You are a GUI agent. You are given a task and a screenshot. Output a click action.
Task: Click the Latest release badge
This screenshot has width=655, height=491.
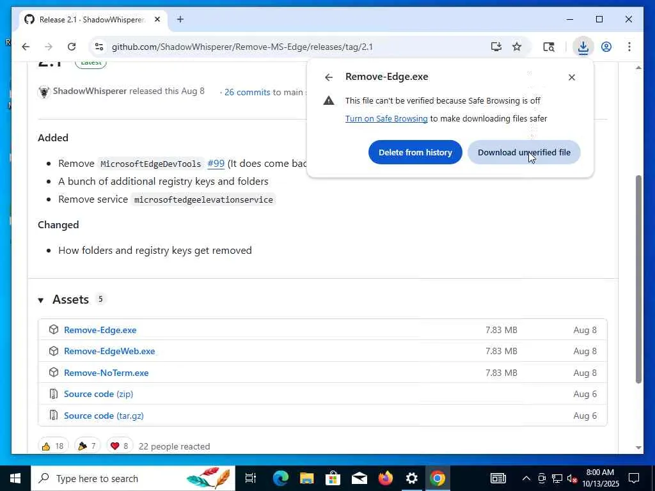91,63
